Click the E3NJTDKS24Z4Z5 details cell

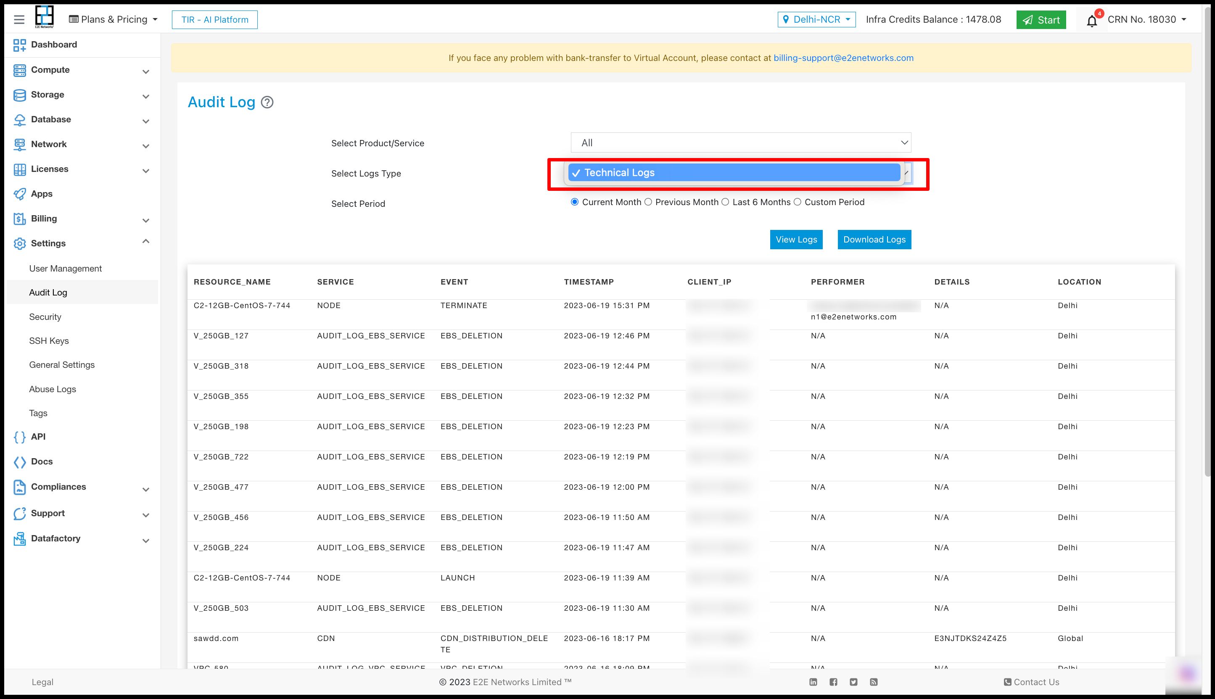coord(970,638)
